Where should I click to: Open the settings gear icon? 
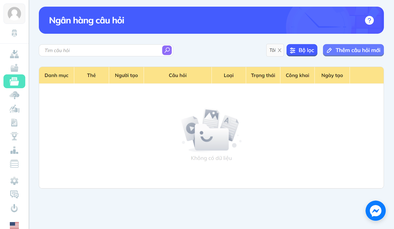pos(14,181)
